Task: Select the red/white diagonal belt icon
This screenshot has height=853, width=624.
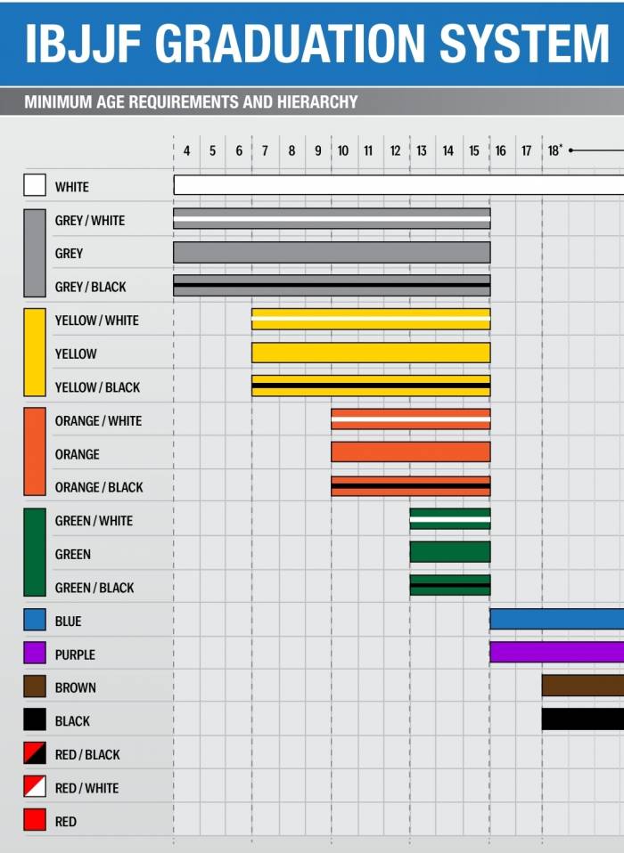Action: [x=35, y=787]
